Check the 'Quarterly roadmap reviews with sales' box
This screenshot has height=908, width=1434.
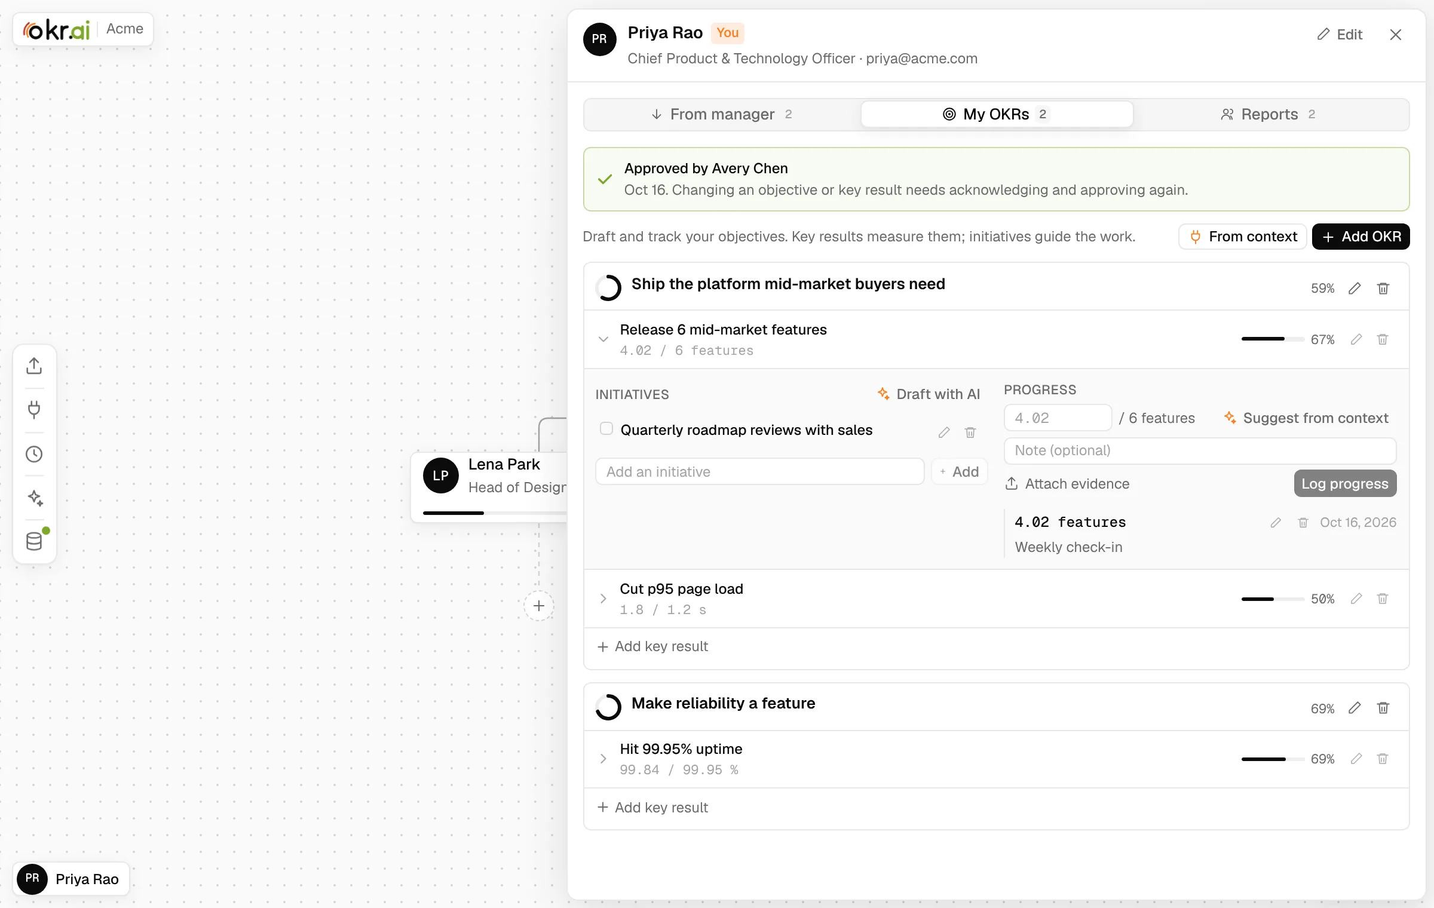[x=606, y=428]
